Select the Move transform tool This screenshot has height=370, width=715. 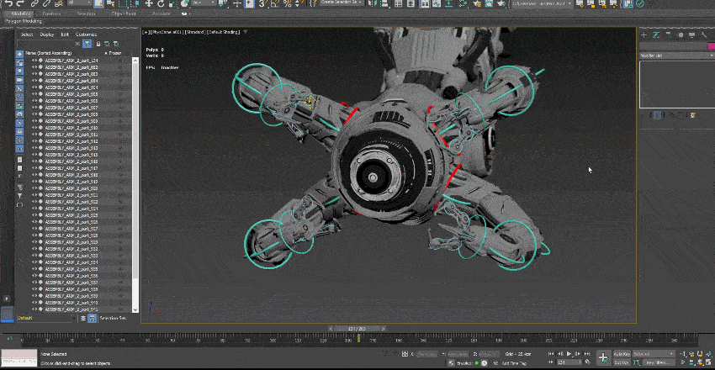[x=149, y=3]
